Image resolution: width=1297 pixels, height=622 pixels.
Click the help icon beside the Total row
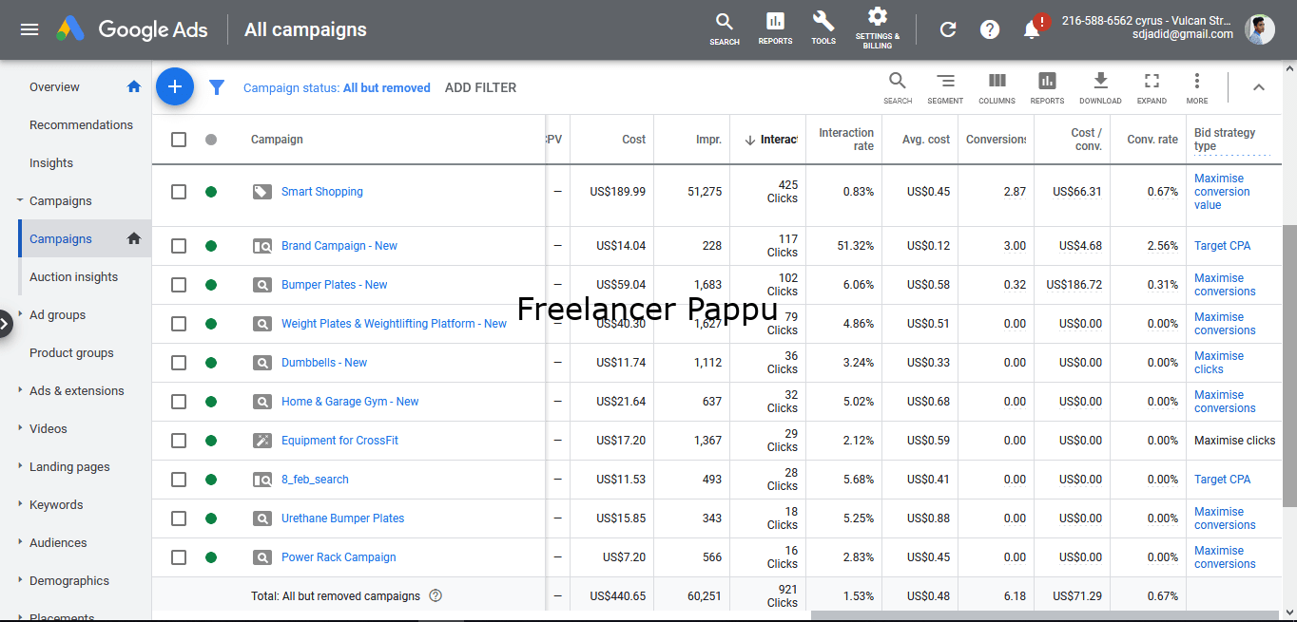click(x=436, y=596)
